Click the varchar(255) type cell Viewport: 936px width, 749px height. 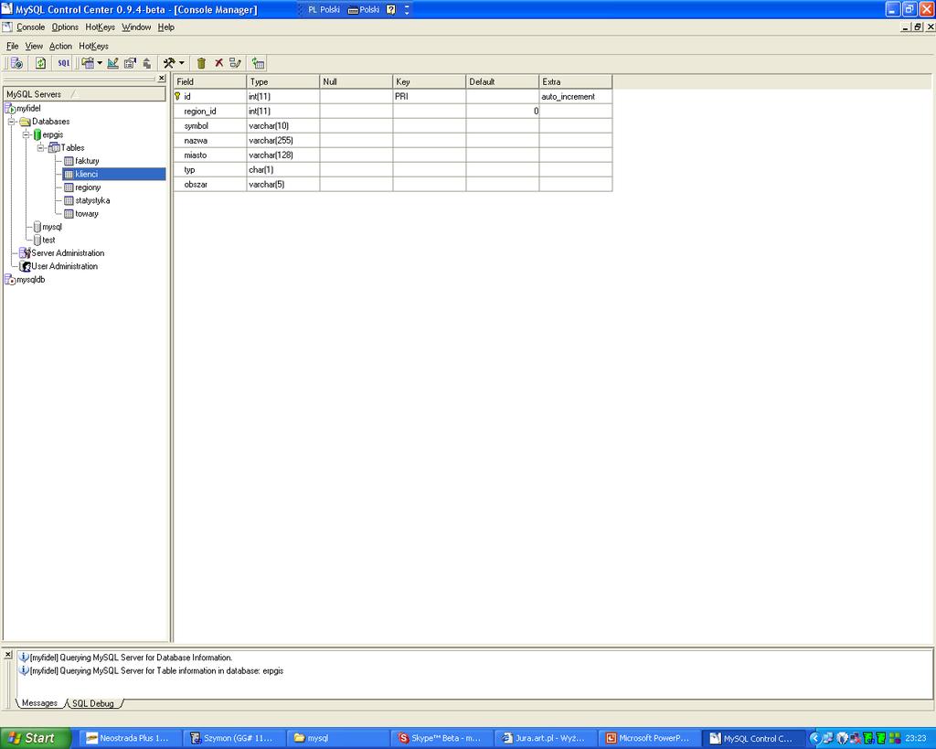(283, 140)
